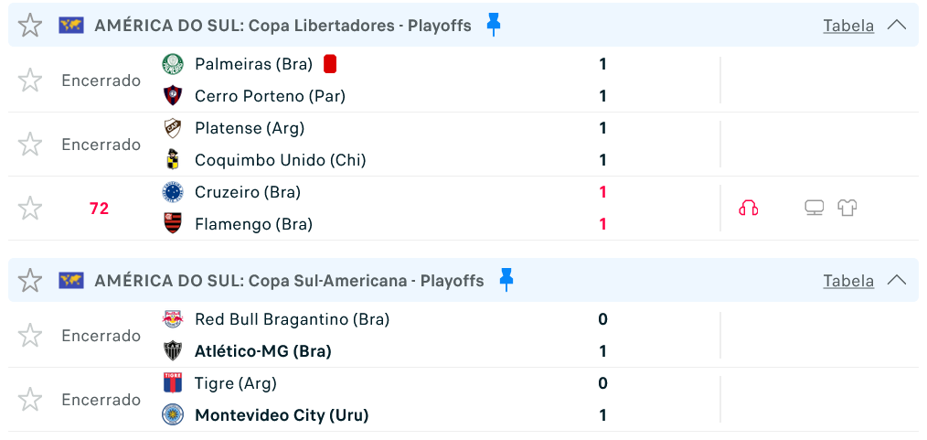927x440 pixels.
Task: Select the Atlético-MG (Bra) team name
Action: pyautogui.click(x=263, y=351)
